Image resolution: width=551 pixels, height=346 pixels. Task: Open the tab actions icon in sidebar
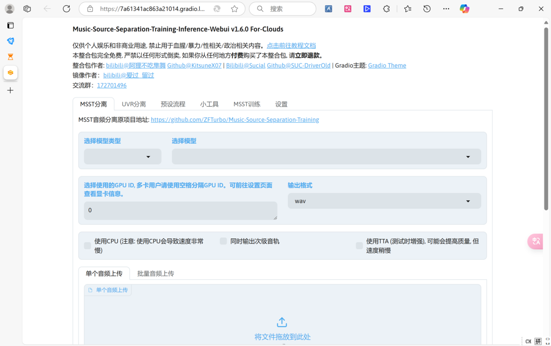click(x=10, y=26)
